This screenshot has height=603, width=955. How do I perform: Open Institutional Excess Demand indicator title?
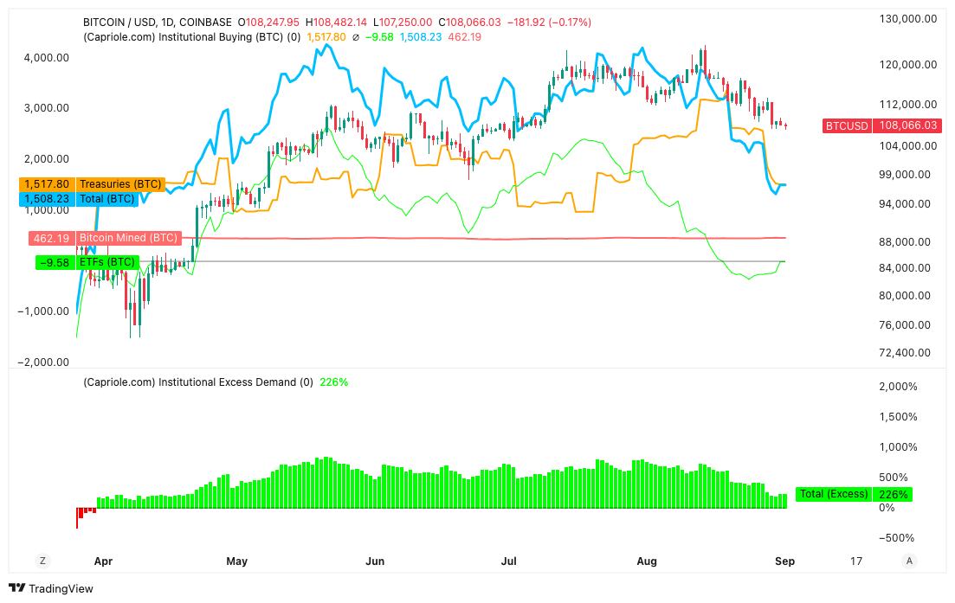197,382
